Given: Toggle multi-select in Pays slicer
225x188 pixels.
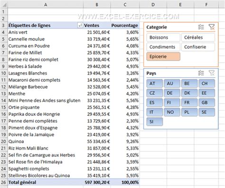Looking at the screenshot, I should pyautogui.click(x=201, y=73).
